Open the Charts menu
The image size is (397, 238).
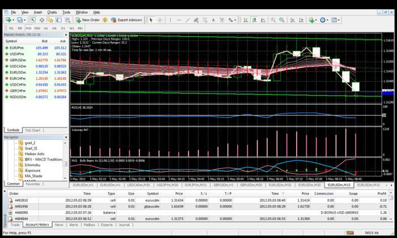52,12
